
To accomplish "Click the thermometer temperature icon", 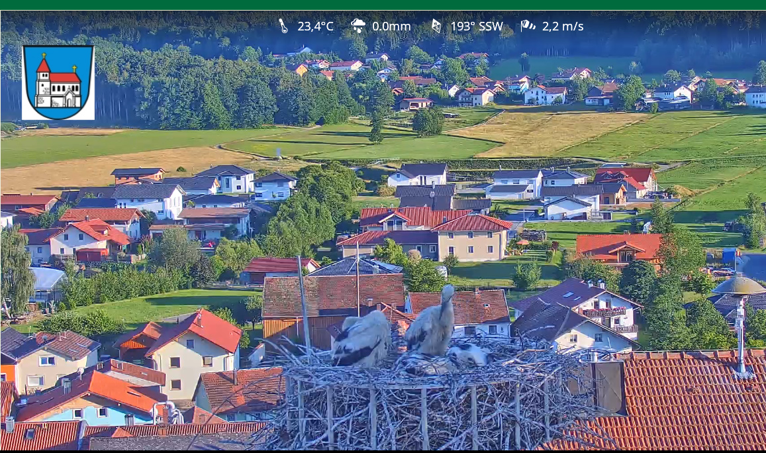I will pyautogui.click(x=284, y=26).
